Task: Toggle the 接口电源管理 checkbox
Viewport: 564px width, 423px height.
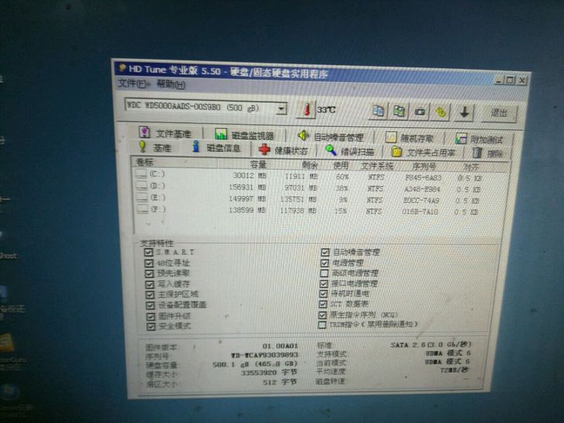Action: coord(324,284)
